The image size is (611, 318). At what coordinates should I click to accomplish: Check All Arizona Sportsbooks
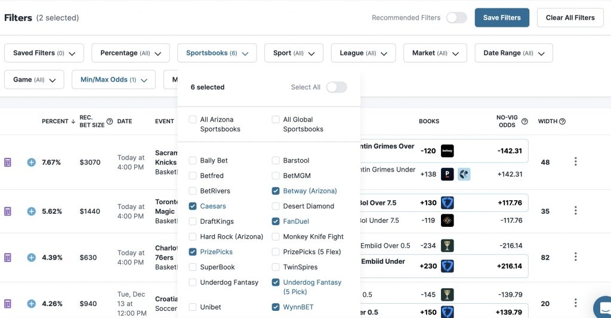(193, 119)
